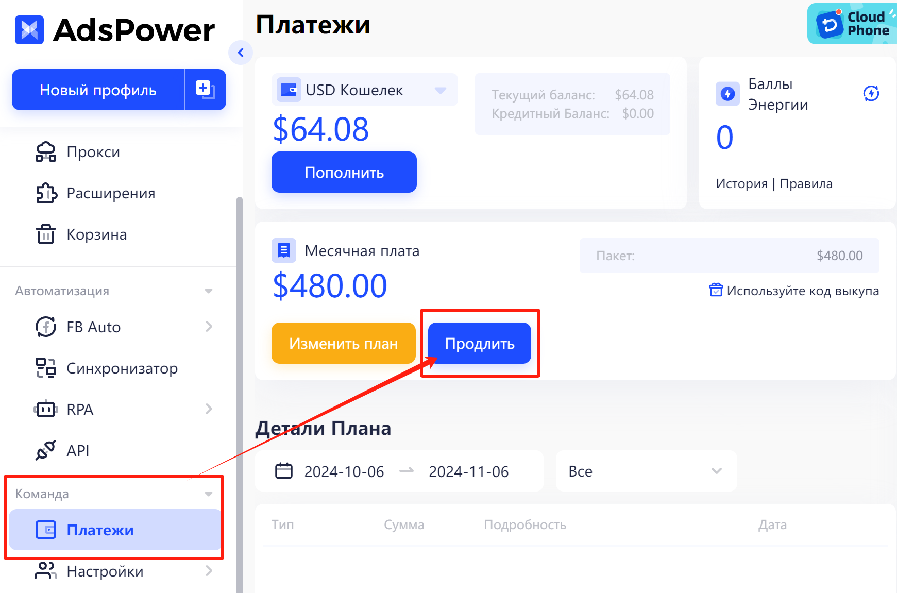
Task: Click the energy points refresh icon
Action: (x=871, y=94)
